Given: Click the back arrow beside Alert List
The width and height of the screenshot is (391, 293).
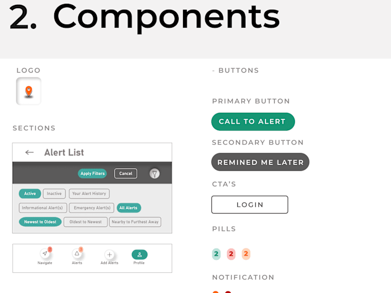Looking at the screenshot, I should [x=29, y=152].
